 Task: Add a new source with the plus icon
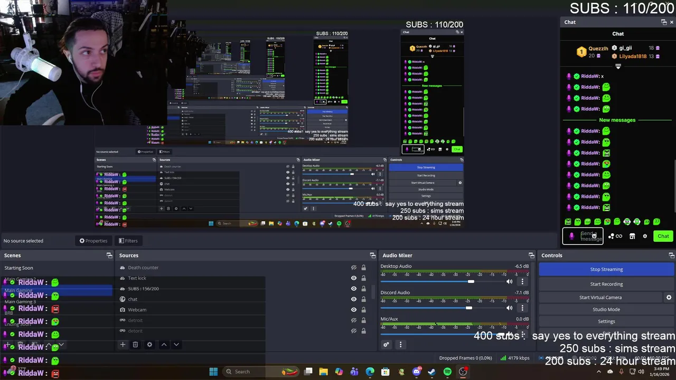[x=123, y=345]
